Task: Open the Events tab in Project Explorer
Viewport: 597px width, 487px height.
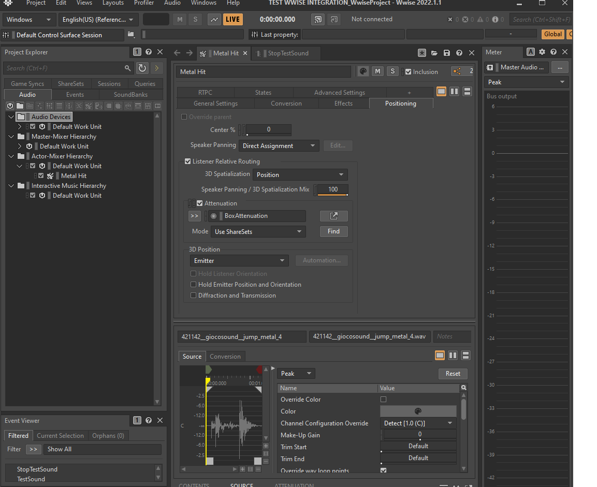Action: [x=75, y=95]
